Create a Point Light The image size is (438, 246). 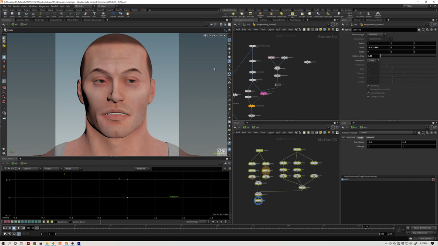pos(233,14)
